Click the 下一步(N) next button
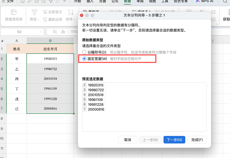Image resolution: width=230 pixels, height=158 pixels. click(x=175, y=140)
